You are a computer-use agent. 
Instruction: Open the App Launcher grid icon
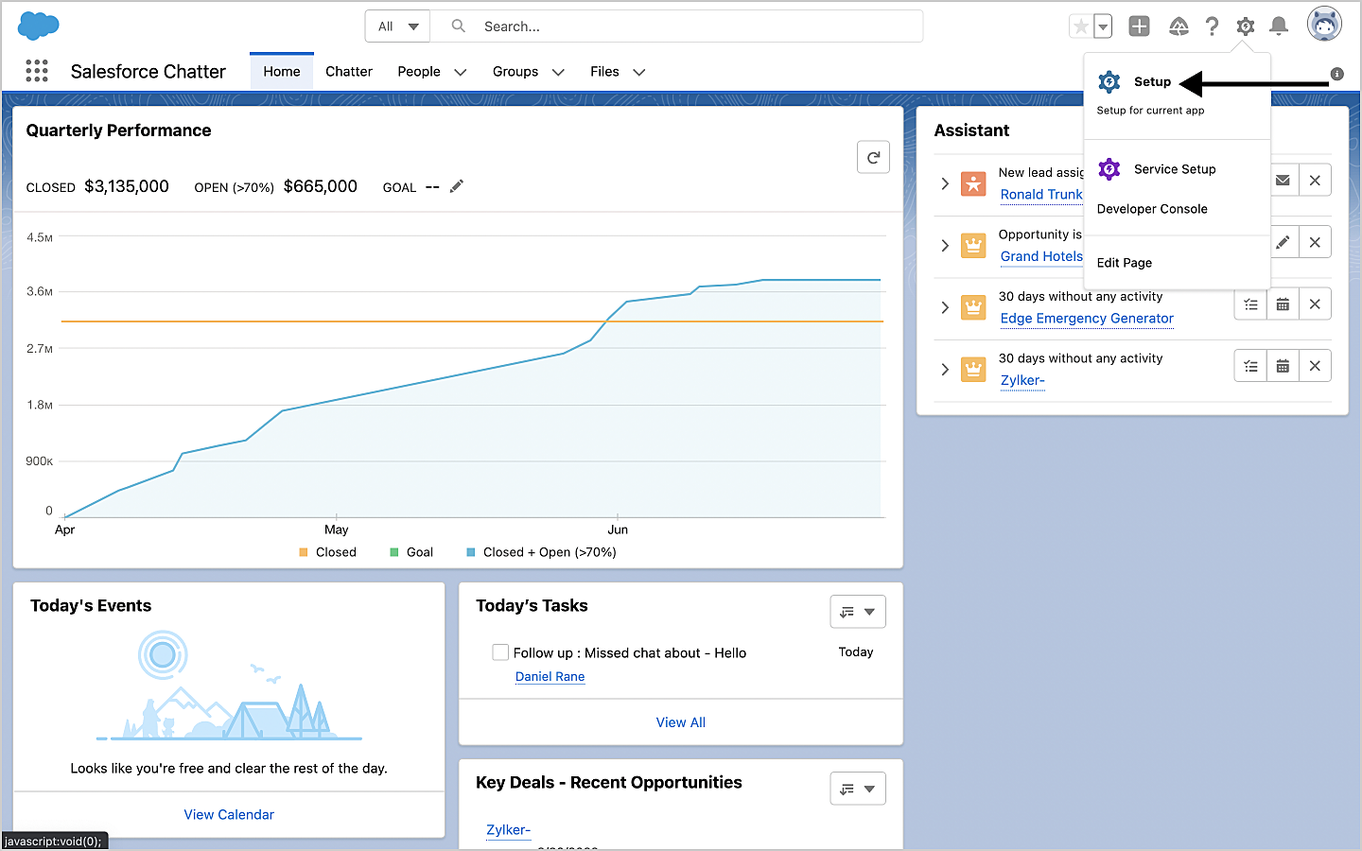[37, 71]
